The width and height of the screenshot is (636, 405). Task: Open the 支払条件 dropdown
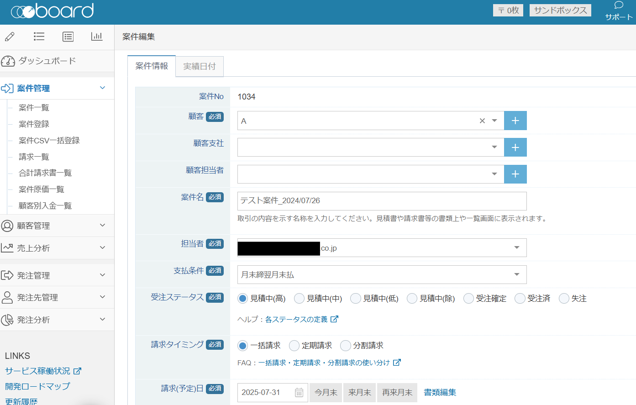[382, 275]
